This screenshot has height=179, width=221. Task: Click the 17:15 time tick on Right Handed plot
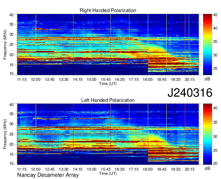tap(134, 79)
